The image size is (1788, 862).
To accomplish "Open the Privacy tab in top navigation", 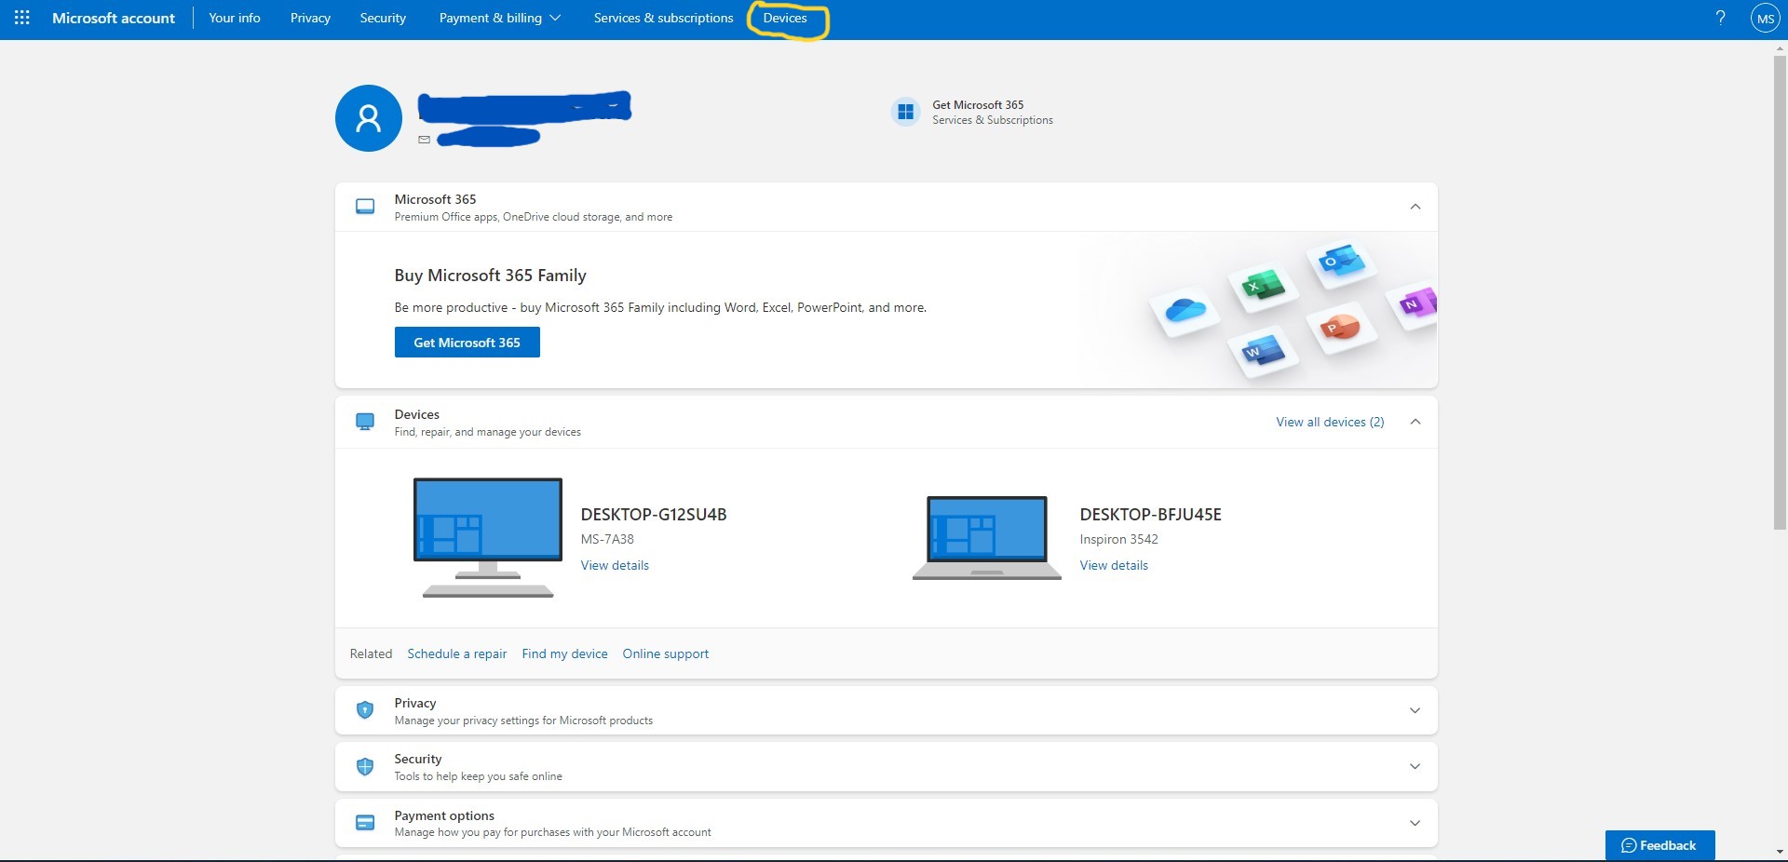I will coord(310,18).
